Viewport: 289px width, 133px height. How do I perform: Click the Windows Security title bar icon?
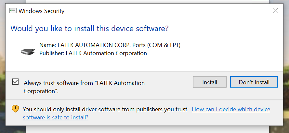click(x=13, y=11)
